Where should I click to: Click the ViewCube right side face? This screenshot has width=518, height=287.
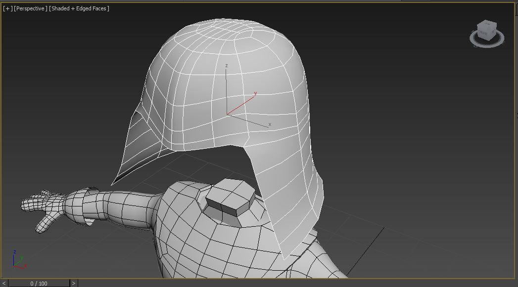click(493, 31)
